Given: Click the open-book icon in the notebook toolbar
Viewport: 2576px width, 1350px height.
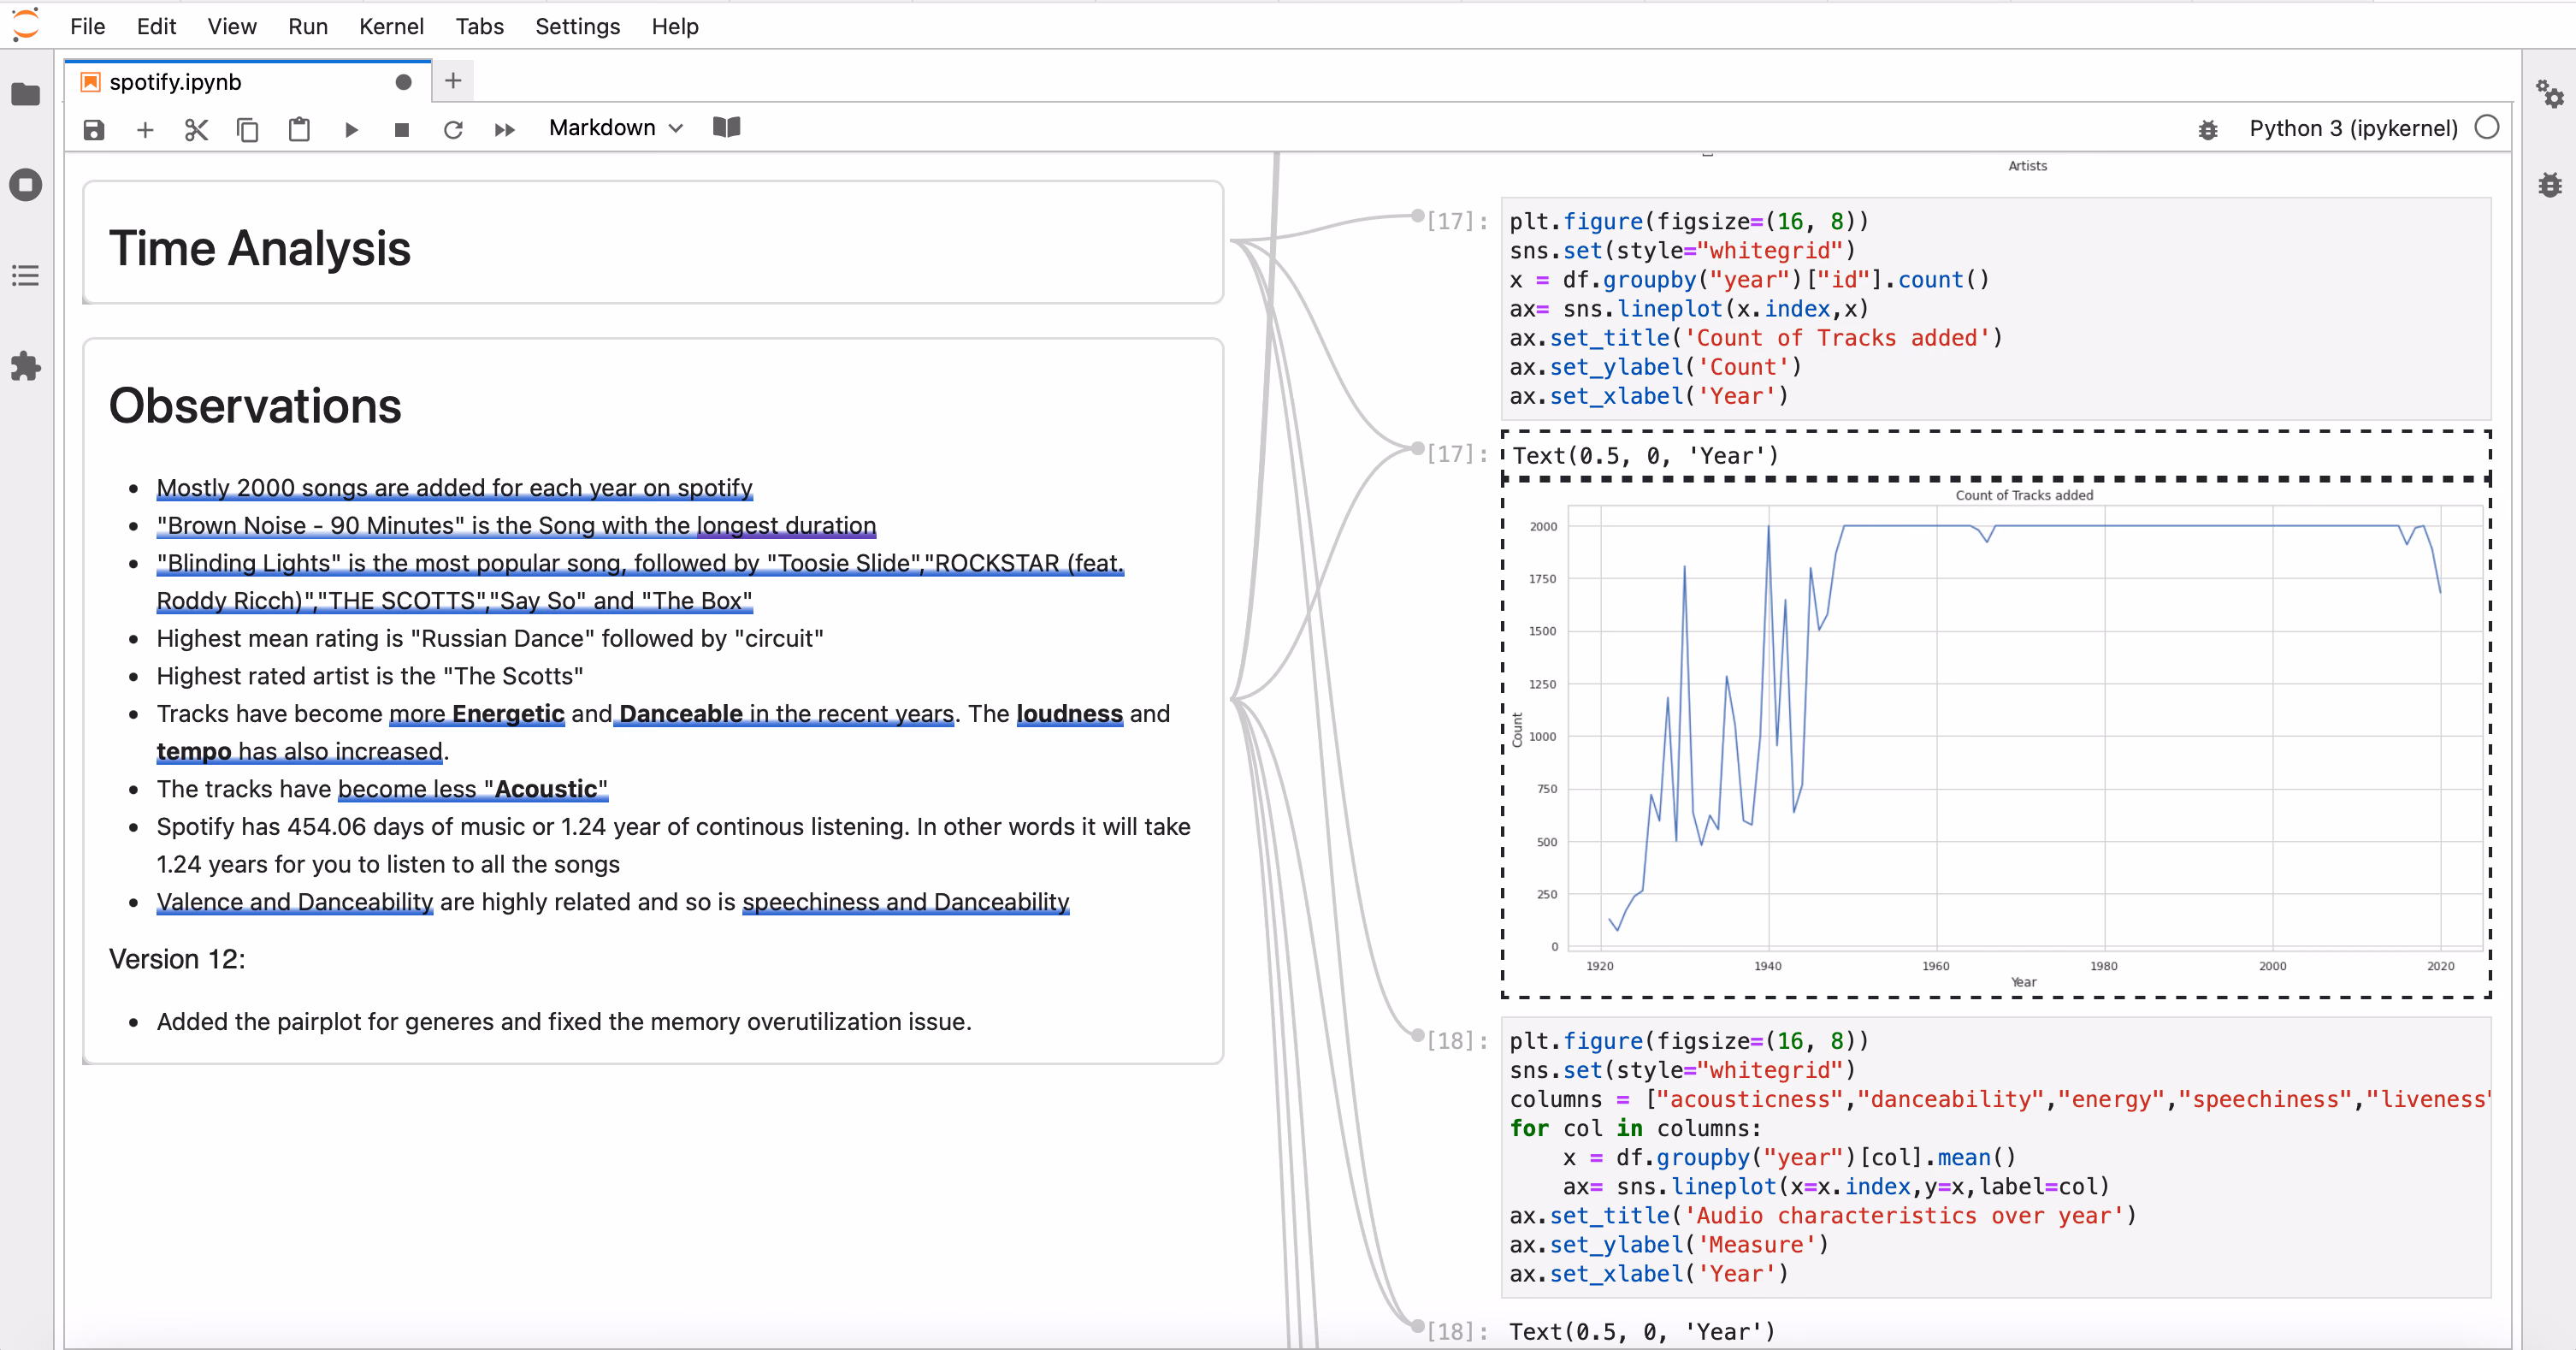Looking at the screenshot, I should [x=727, y=128].
